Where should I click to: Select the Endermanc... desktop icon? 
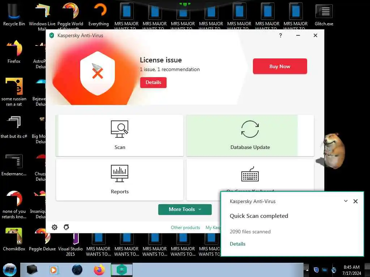[x=14, y=165]
